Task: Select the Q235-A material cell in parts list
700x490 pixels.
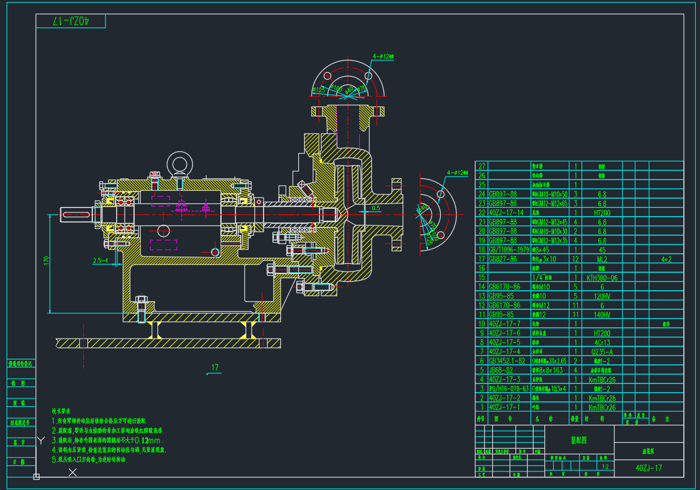Action: click(x=601, y=352)
